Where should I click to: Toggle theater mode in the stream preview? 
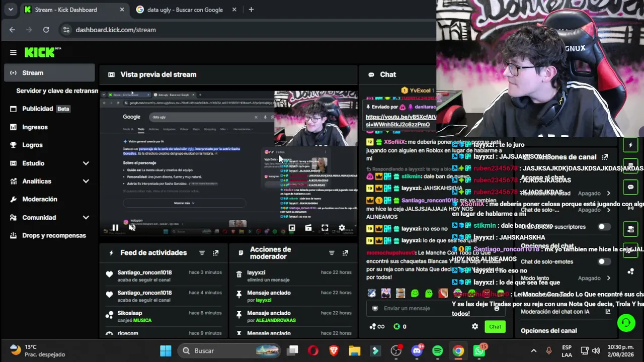pos(308,228)
